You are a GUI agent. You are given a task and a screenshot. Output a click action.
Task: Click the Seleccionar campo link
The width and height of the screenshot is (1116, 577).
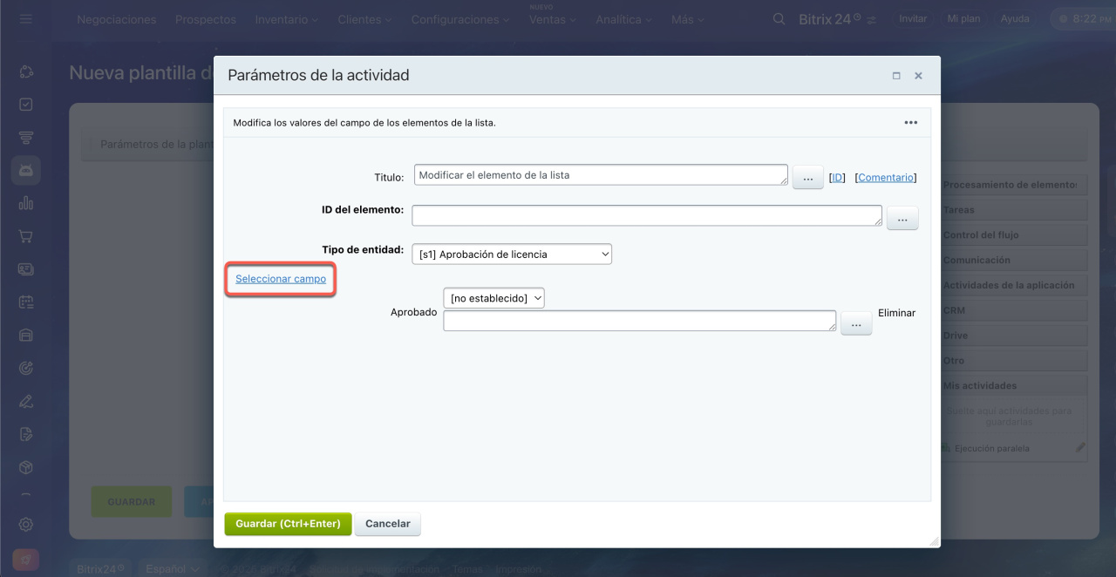[281, 279]
